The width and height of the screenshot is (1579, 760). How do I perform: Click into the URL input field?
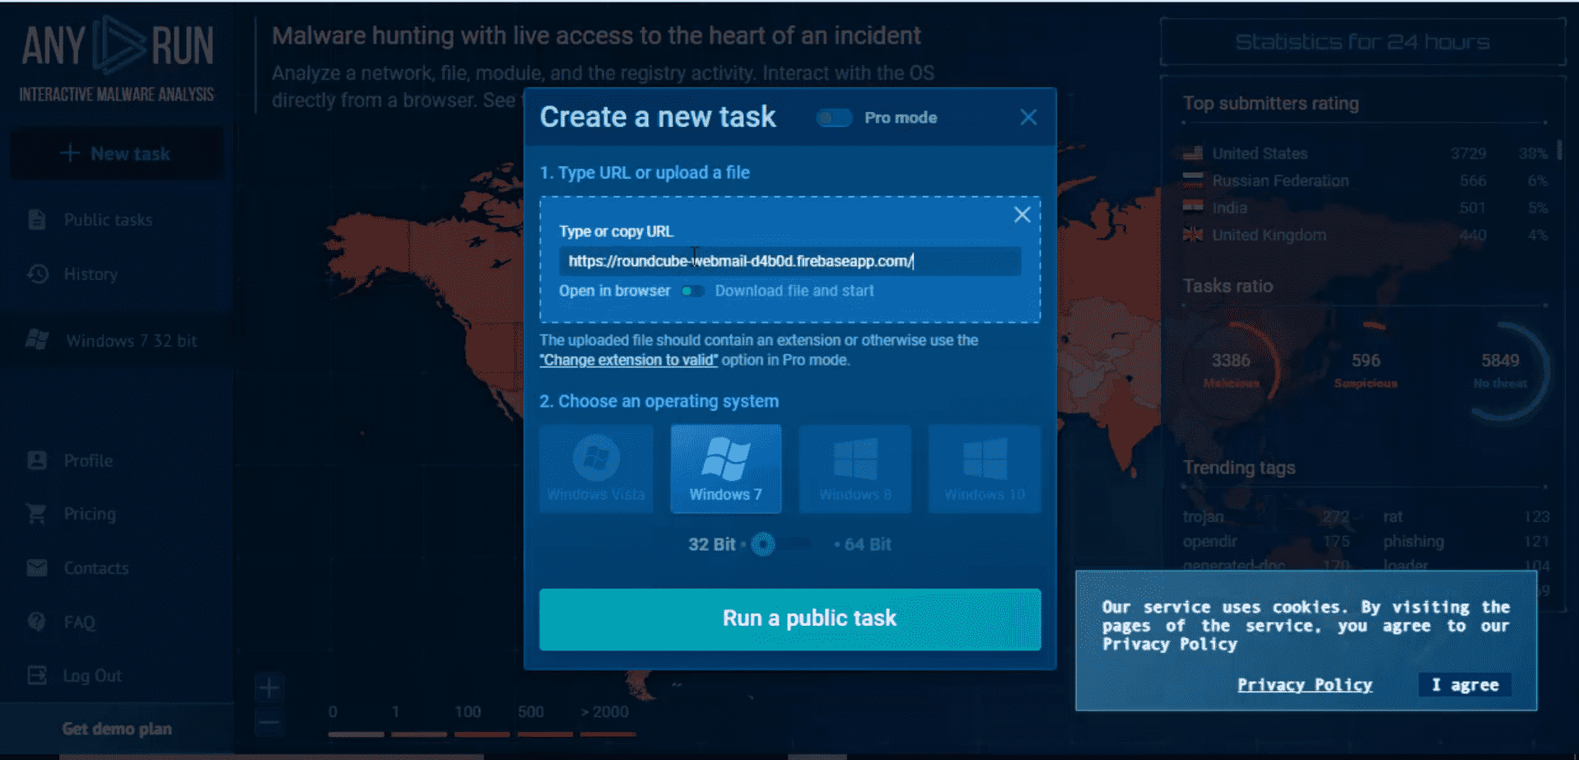(789, 261)
